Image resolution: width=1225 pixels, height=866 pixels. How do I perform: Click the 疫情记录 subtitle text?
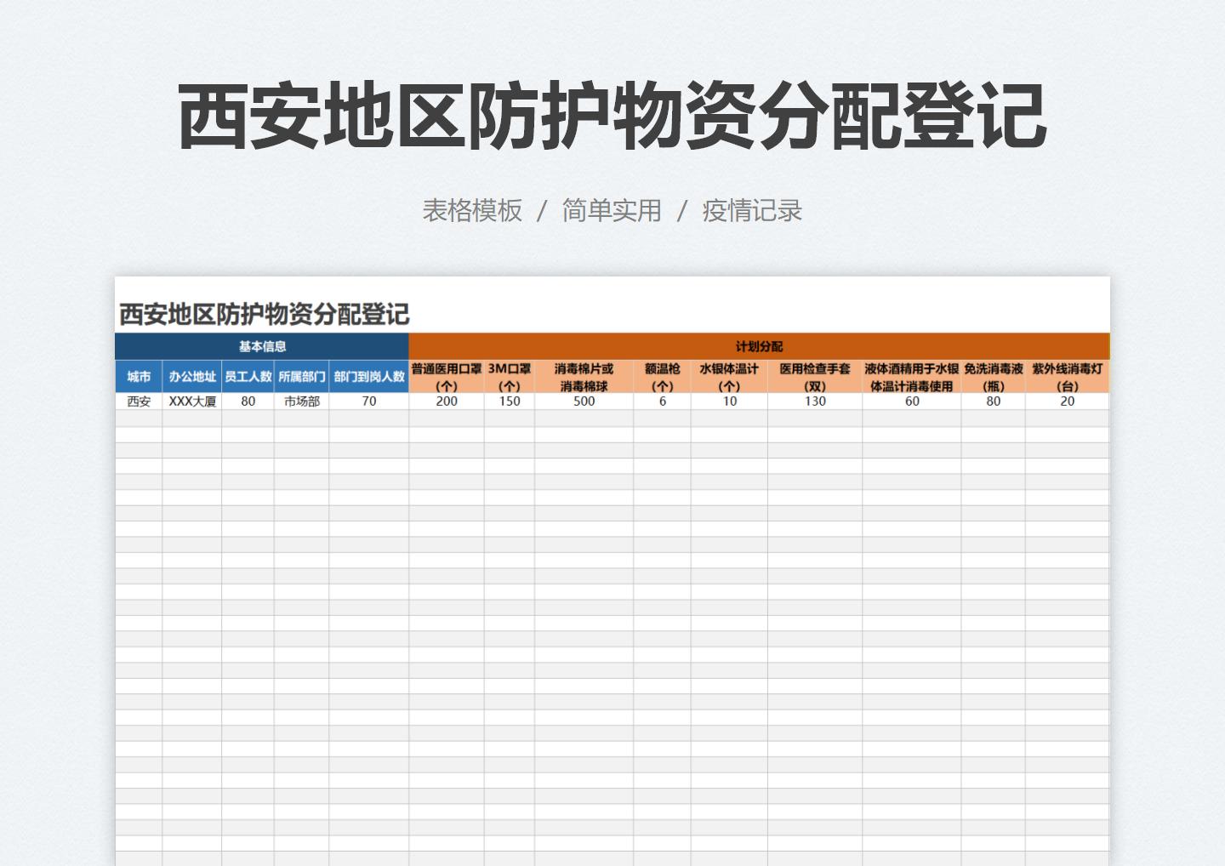(749, 212)
